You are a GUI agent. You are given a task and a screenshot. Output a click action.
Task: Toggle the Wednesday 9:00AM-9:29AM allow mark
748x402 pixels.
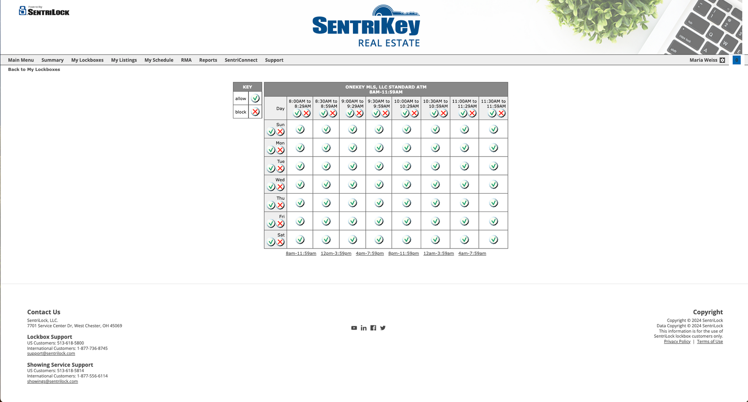pos(353,184)
